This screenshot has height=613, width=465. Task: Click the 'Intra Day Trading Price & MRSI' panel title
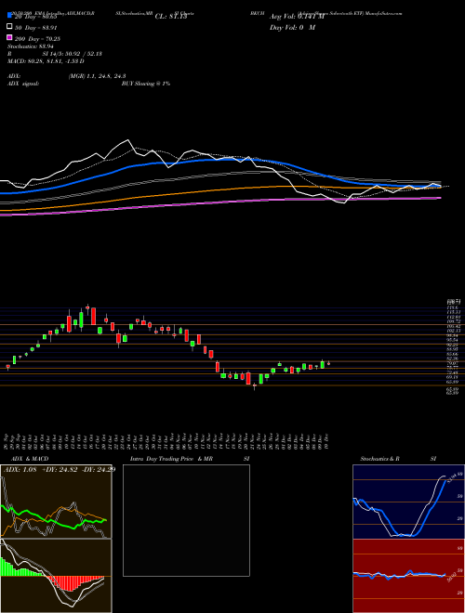[190, 459]
